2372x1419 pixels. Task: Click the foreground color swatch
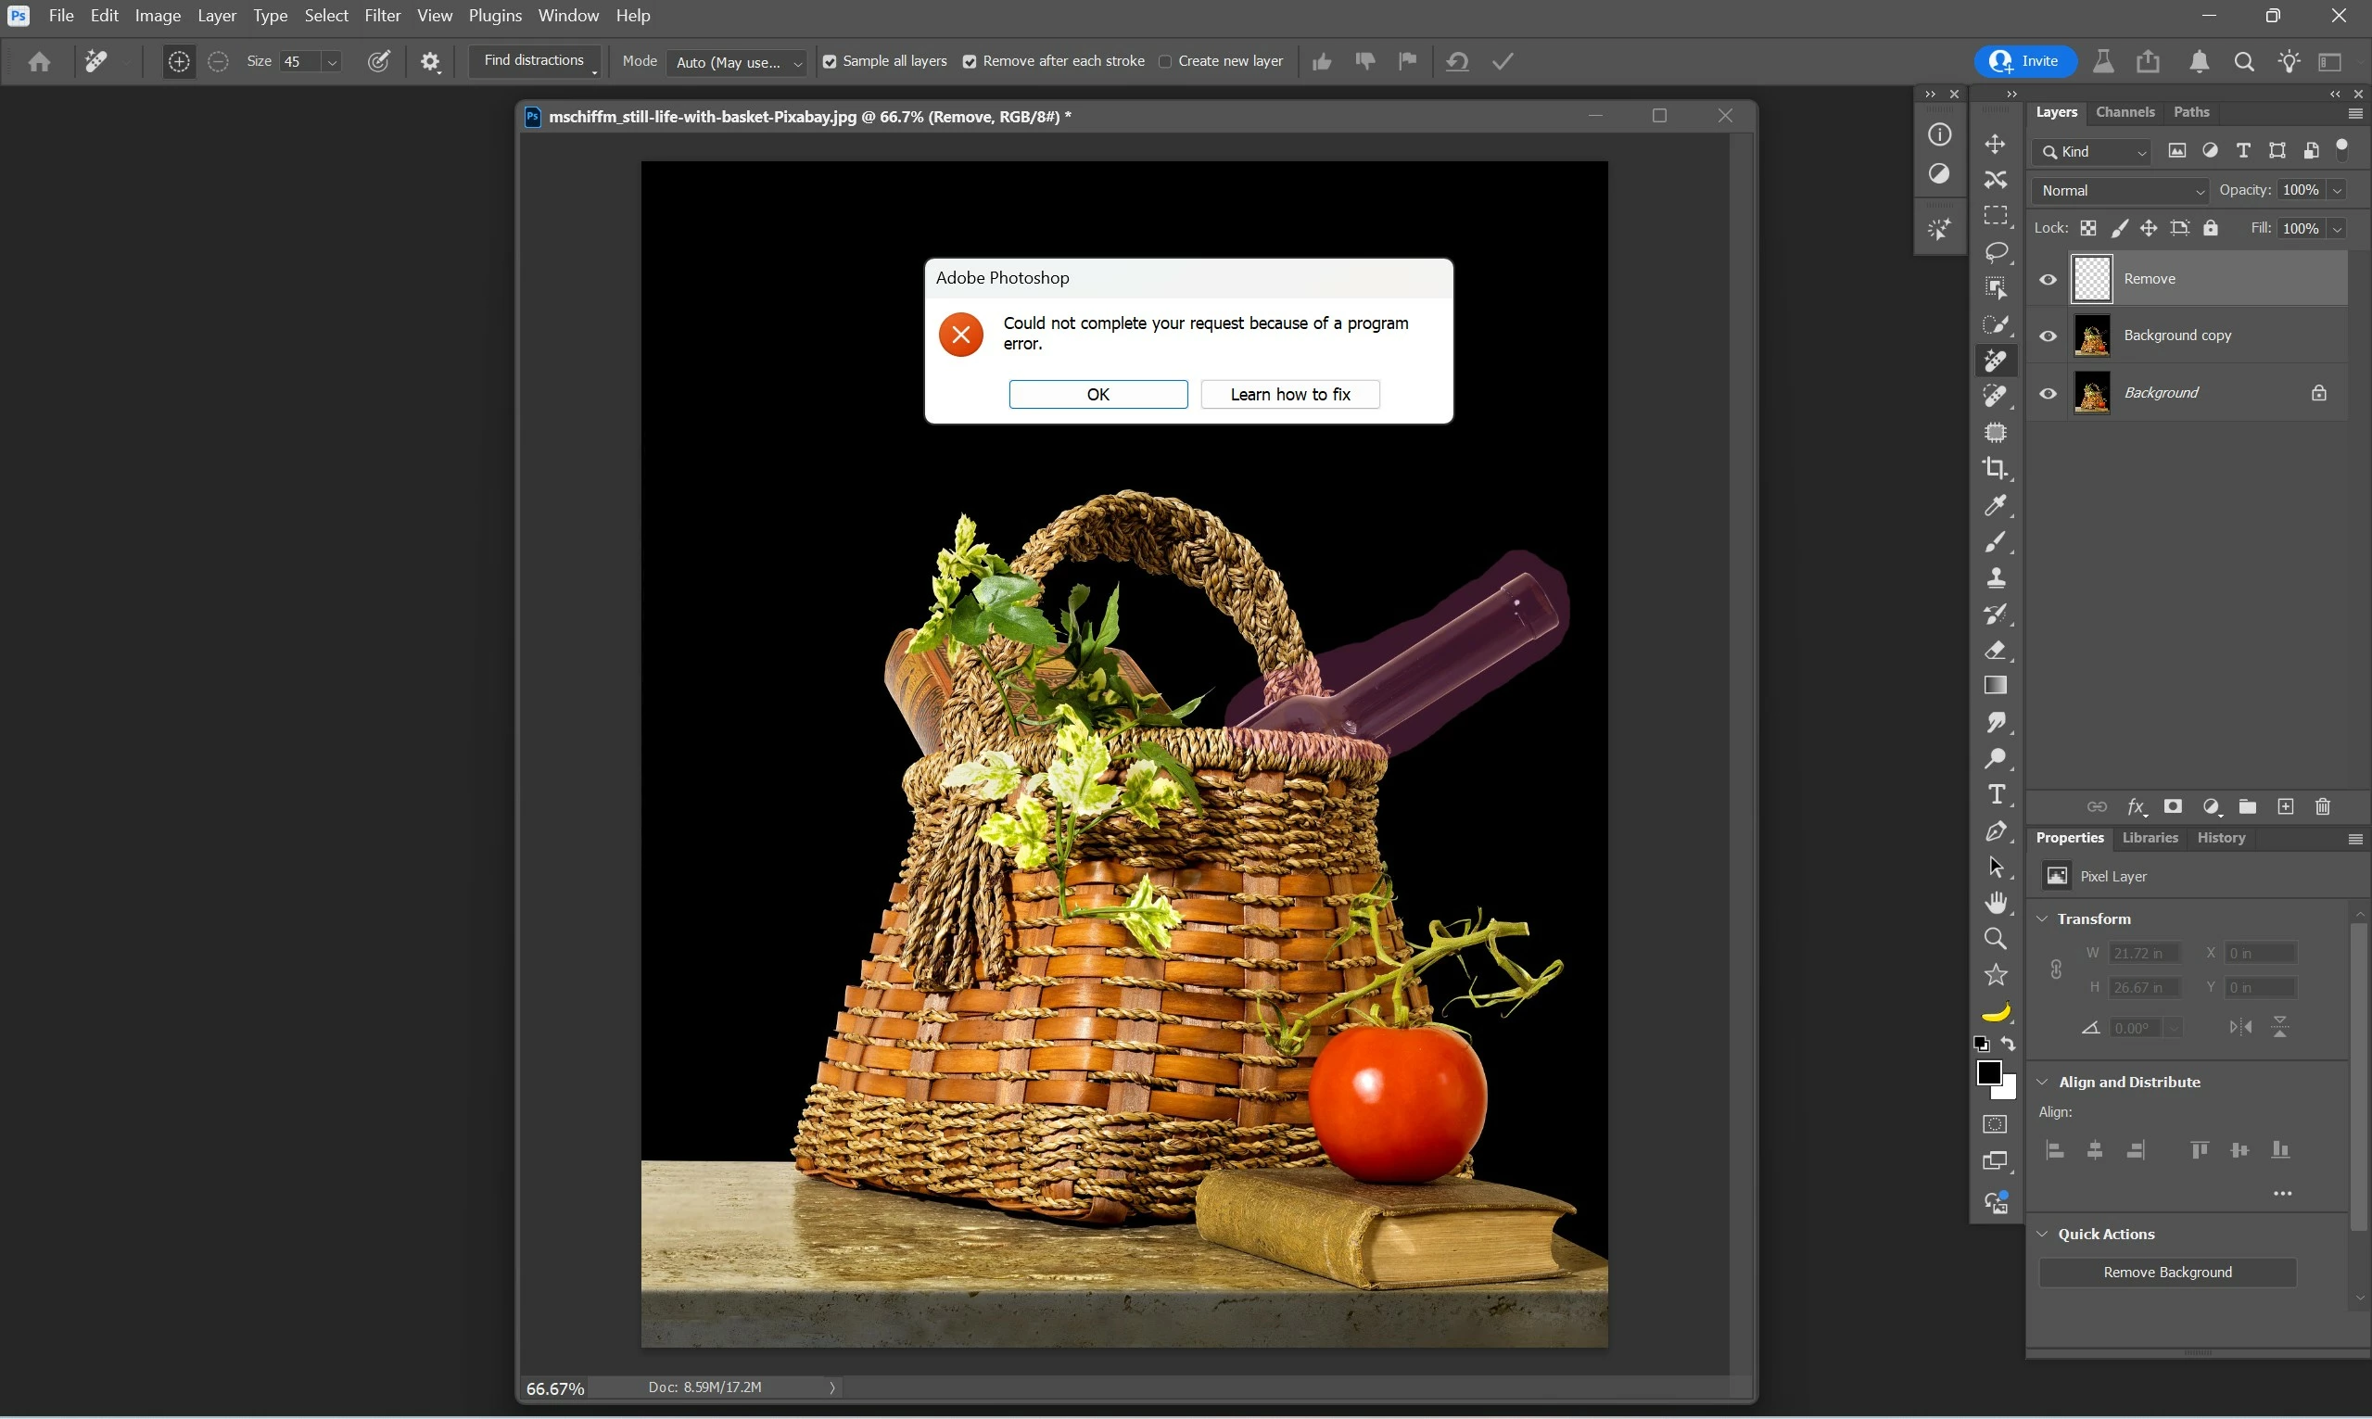[x=1988, y=1073]
